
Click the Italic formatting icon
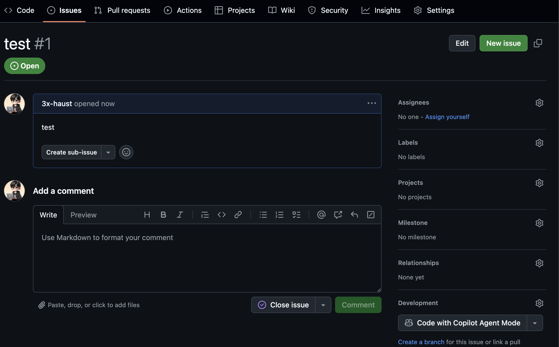click(180, 215)
